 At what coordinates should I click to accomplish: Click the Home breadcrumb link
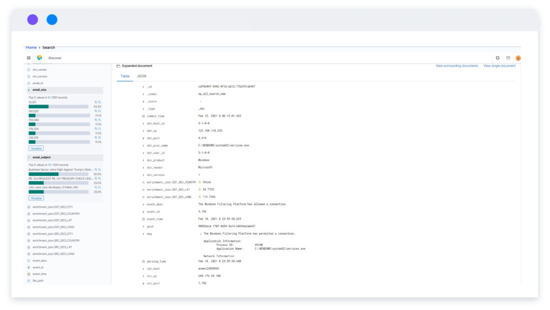(x=31, y=47)
